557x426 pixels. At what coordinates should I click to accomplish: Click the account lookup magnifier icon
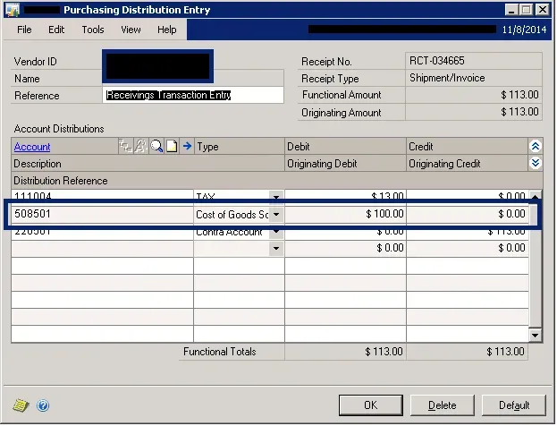click(156, 147)
